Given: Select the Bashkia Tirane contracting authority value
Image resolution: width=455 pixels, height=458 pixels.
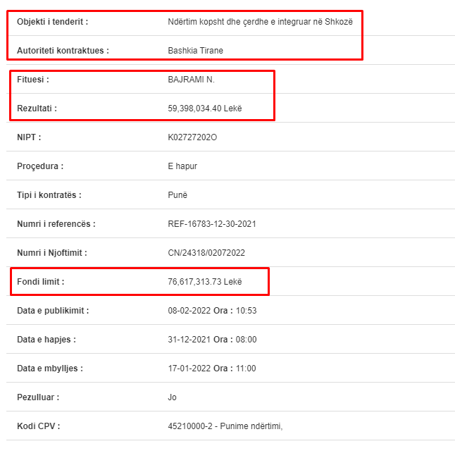Looking at the screenshot, I should [195, 51].
